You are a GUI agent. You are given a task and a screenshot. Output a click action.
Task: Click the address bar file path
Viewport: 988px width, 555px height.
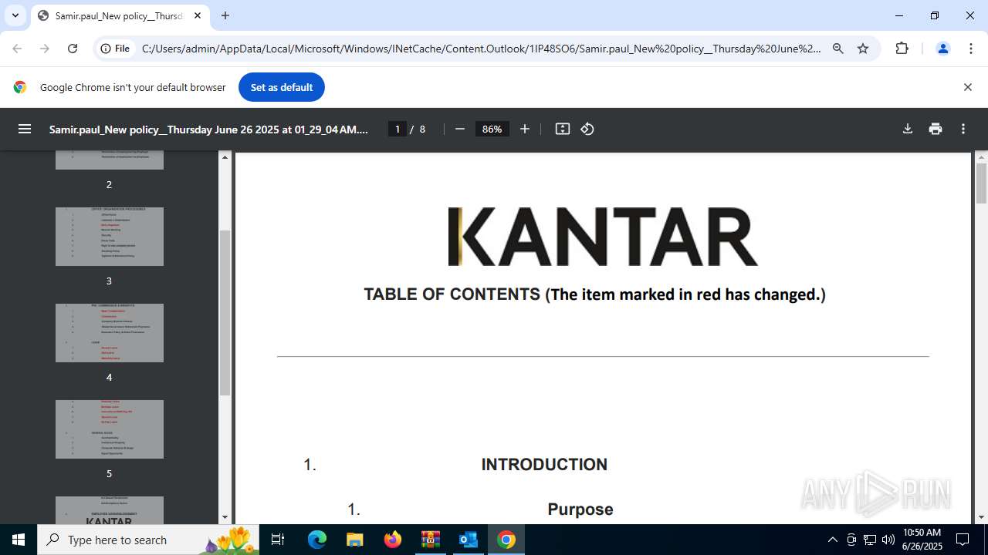coord(482,49)
